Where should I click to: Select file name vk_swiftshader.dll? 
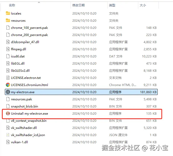[x=24, y=128]
